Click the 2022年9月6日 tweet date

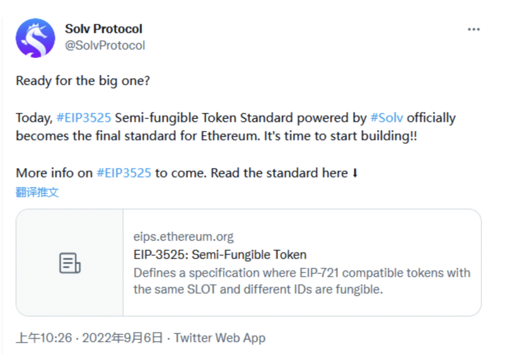123,338
